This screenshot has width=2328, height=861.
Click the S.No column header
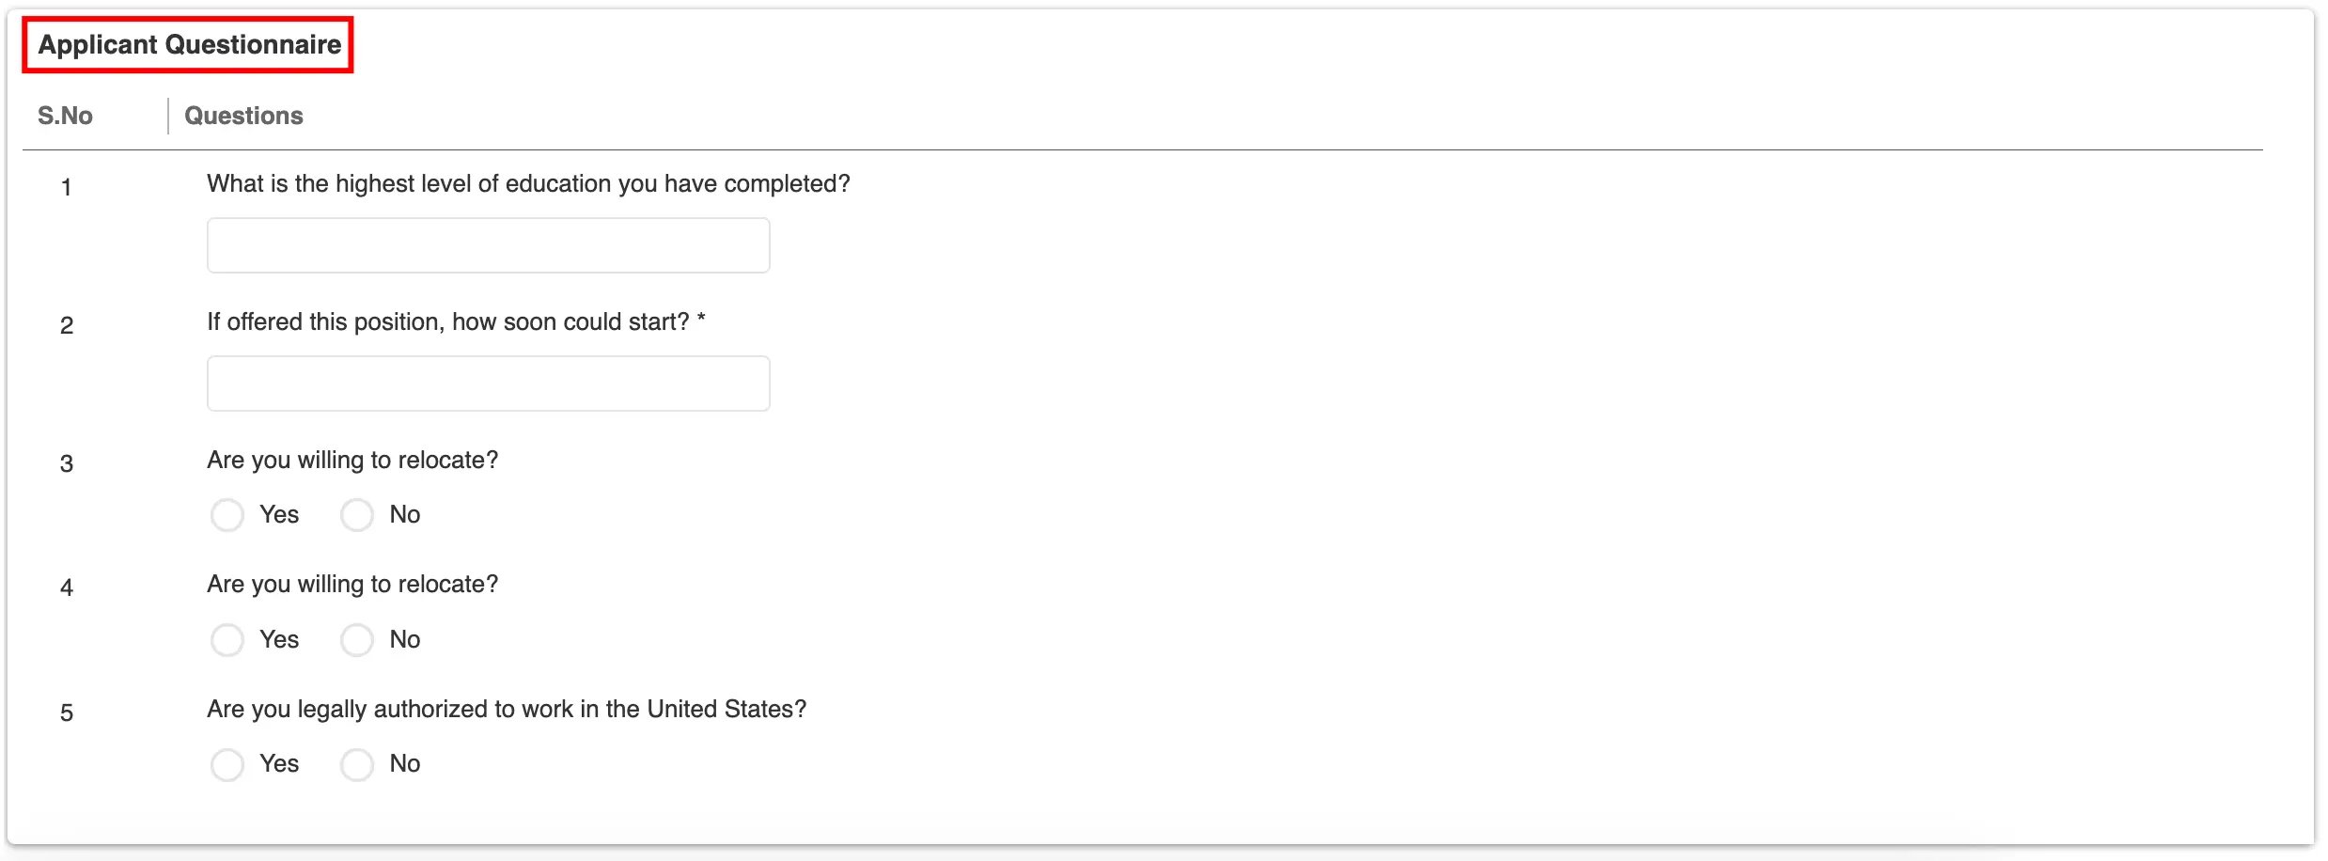click(65, 116)
